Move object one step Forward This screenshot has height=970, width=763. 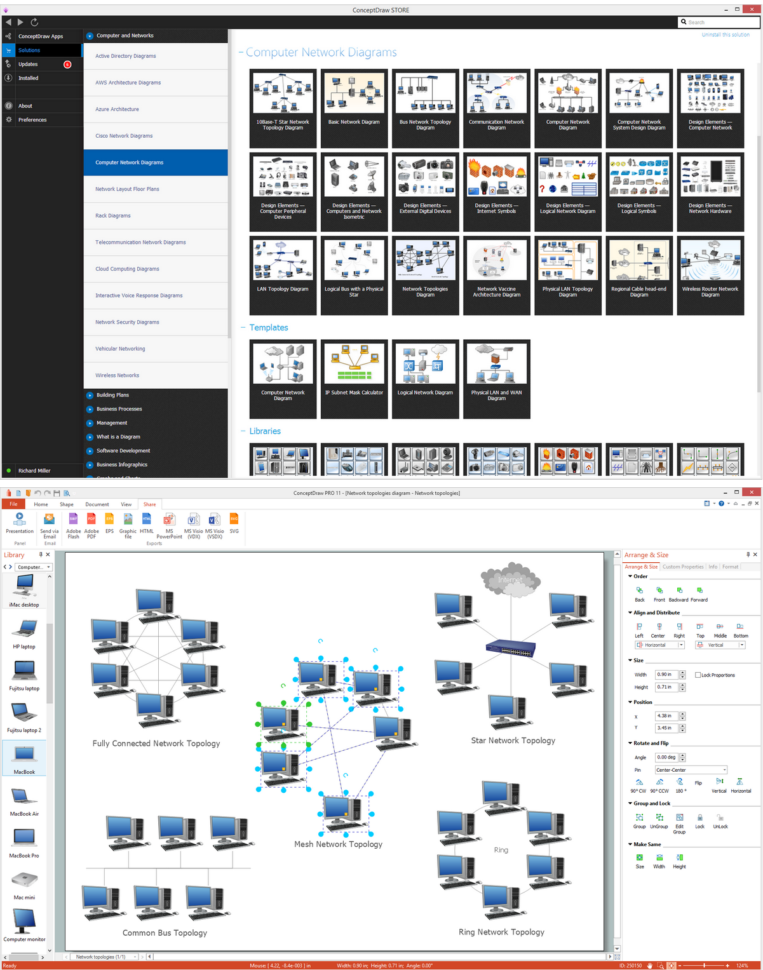click(x=699, y=594)
